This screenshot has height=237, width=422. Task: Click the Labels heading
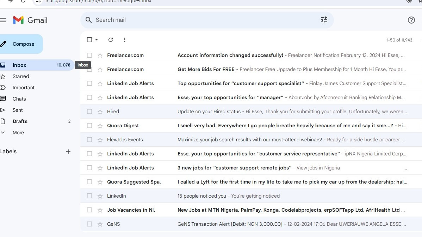click(x=8, y=151)
